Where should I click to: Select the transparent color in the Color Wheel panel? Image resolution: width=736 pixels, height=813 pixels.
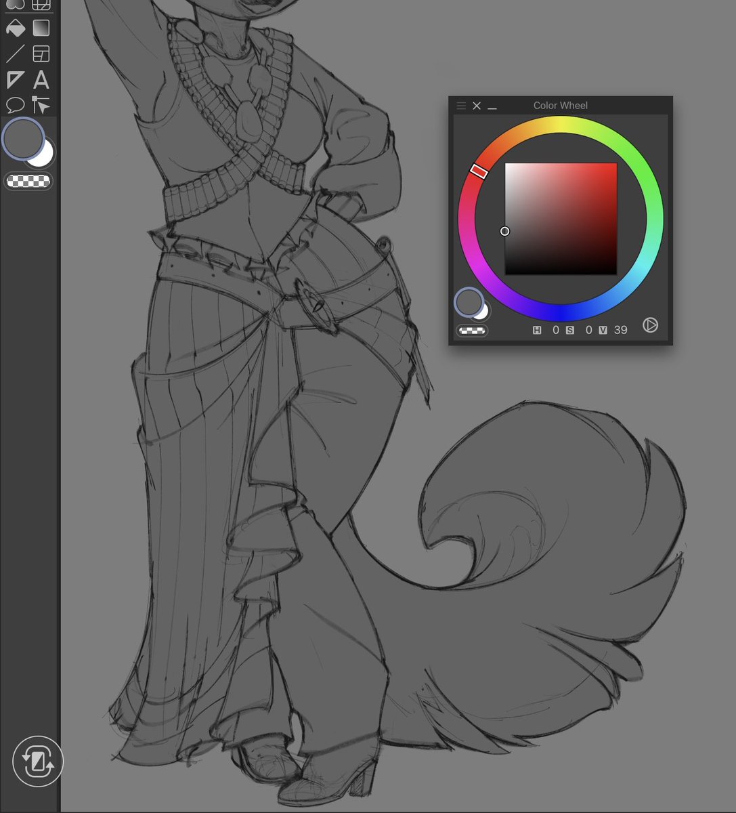click(x=472, y=331)
